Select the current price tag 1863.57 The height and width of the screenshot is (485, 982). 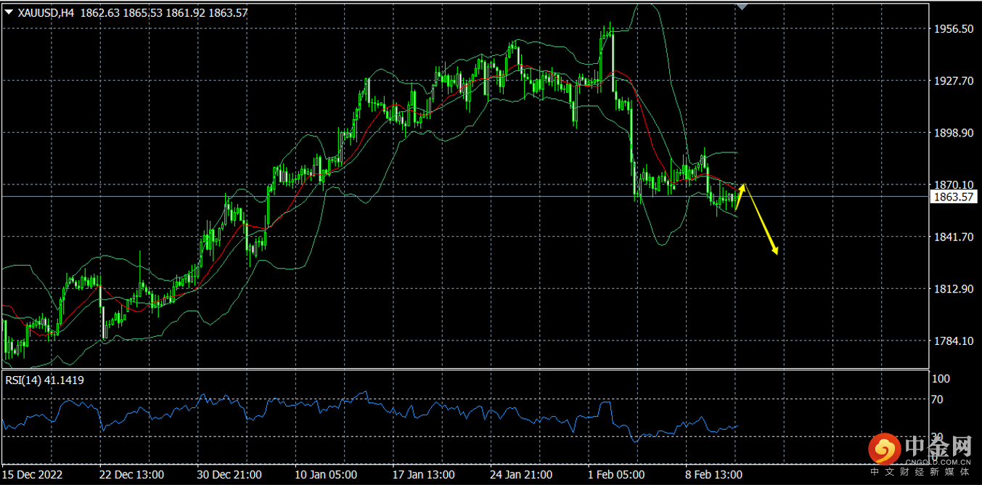click(x=952, y=197)
